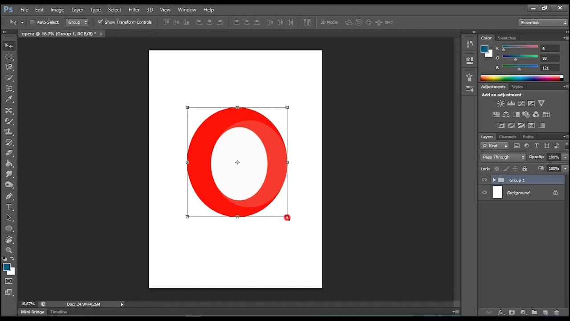
Task: Select the Lasso tool
Action: pos(9,67)
